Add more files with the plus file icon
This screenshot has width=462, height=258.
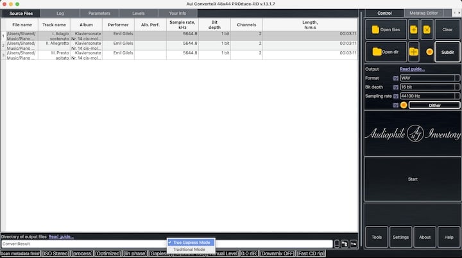pos(414,29)
